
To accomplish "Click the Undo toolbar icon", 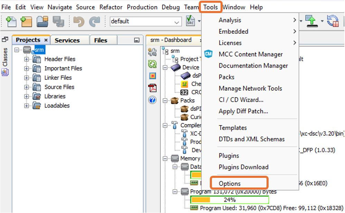I will [78, 22].
